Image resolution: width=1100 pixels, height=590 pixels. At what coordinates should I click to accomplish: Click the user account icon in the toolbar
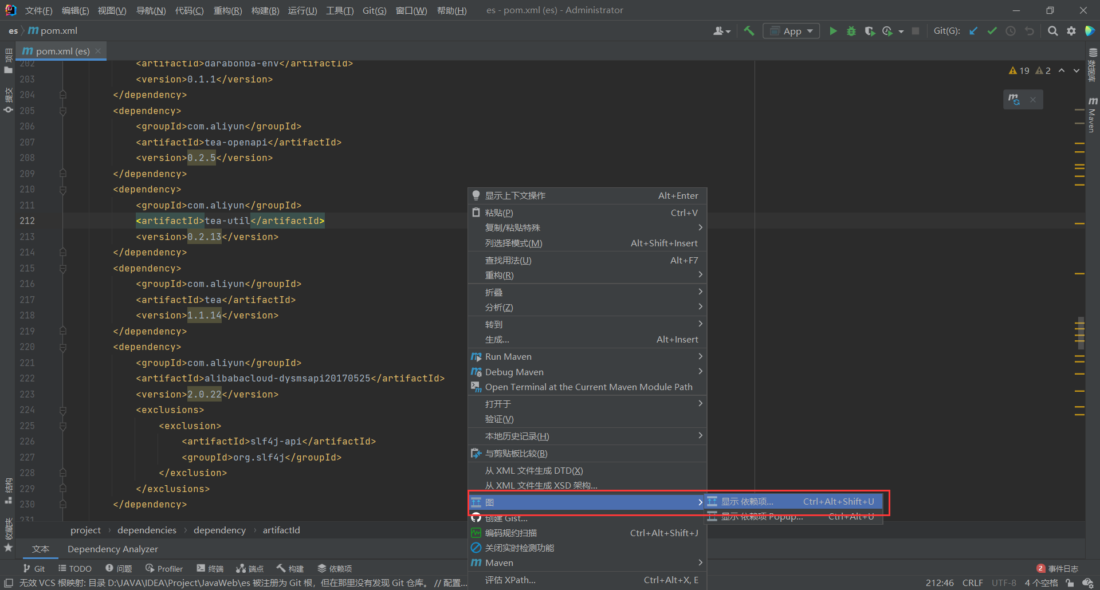point(721,31)
